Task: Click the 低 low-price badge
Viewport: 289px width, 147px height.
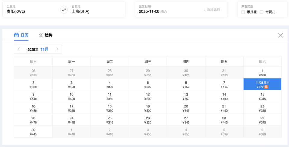Action: tap(266, 87)
